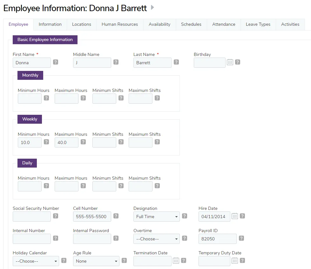Show help for Hire Date

[242, 216]
